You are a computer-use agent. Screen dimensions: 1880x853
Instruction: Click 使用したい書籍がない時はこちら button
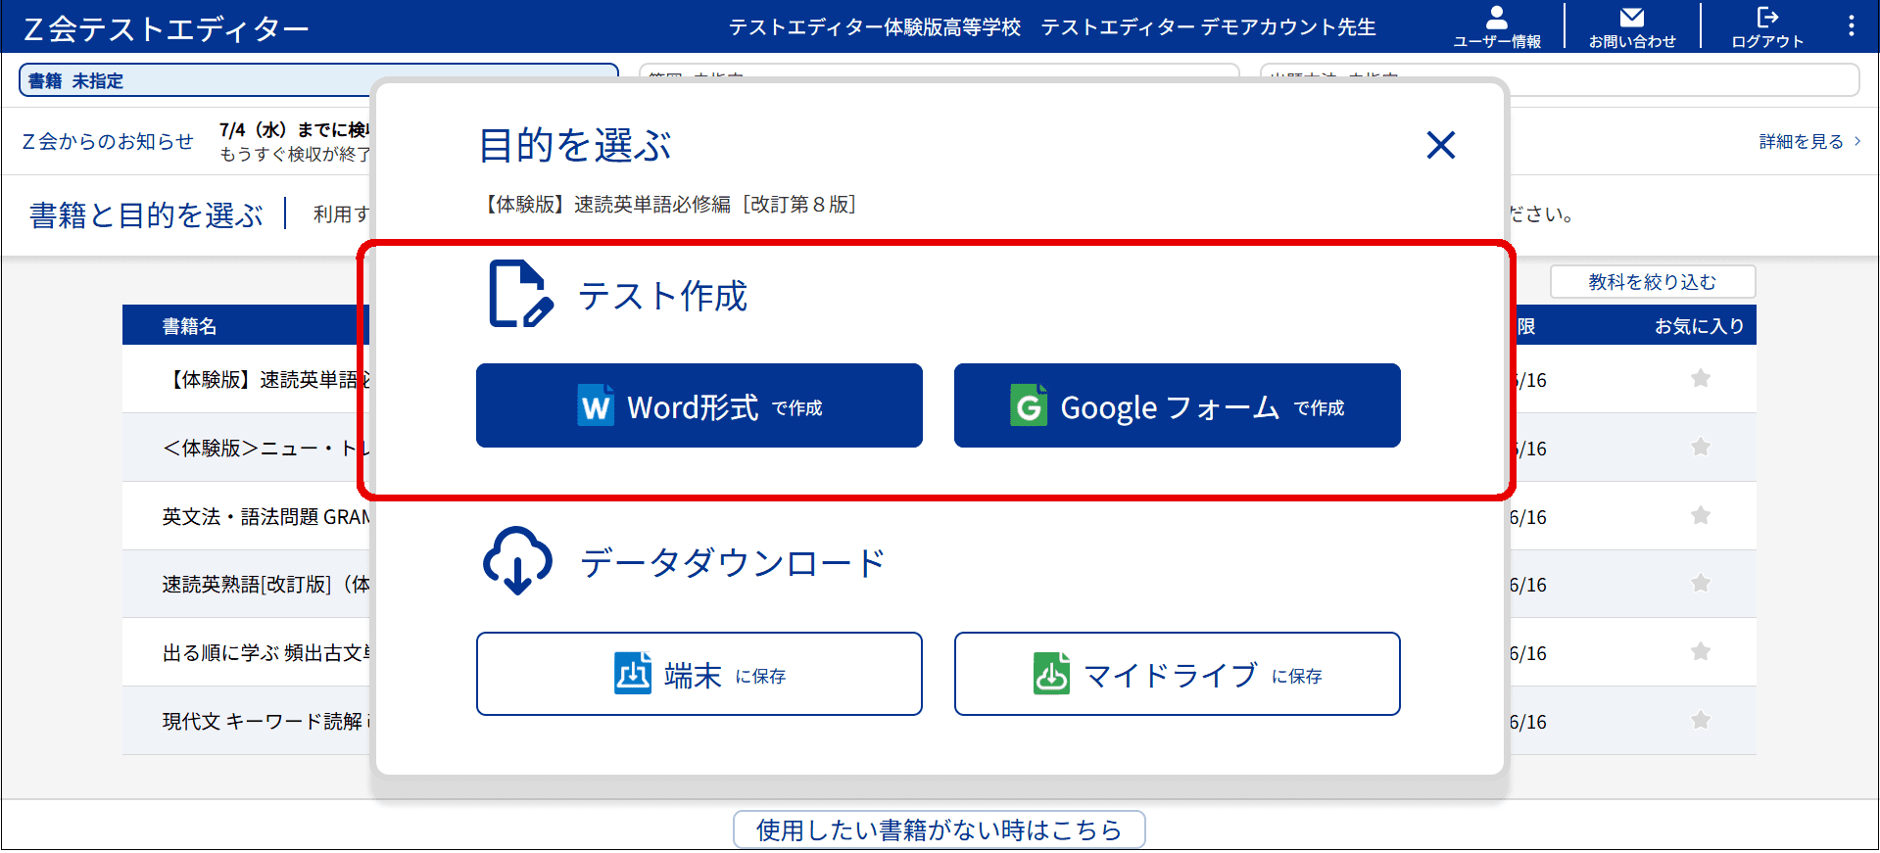[939, 829]
